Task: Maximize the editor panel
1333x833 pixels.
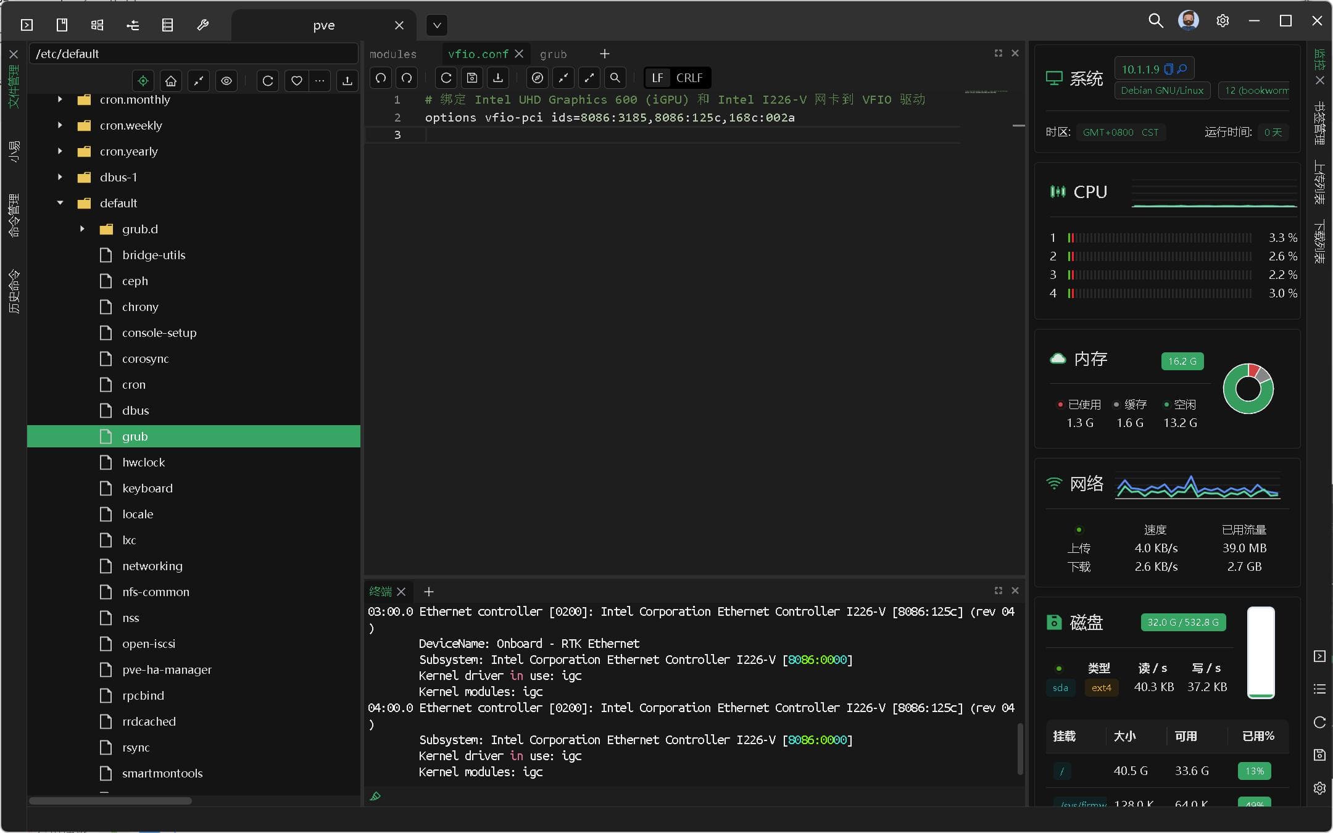Action: tap(998, 53)
